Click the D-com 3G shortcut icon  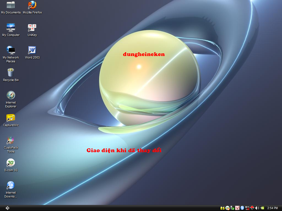[11, 165]
